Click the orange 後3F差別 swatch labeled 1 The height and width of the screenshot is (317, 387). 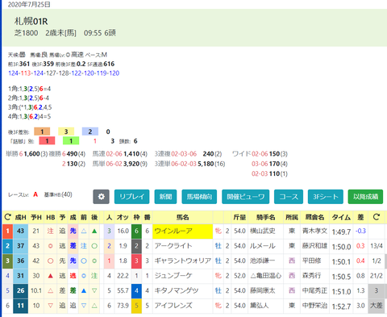[42, 131]
